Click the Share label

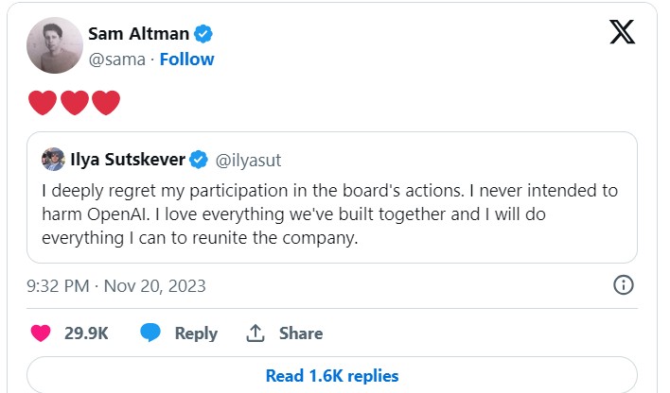click(x=301, y=333)
